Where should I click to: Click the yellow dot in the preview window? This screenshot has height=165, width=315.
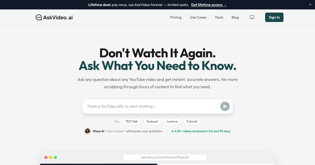click(51, 157)
